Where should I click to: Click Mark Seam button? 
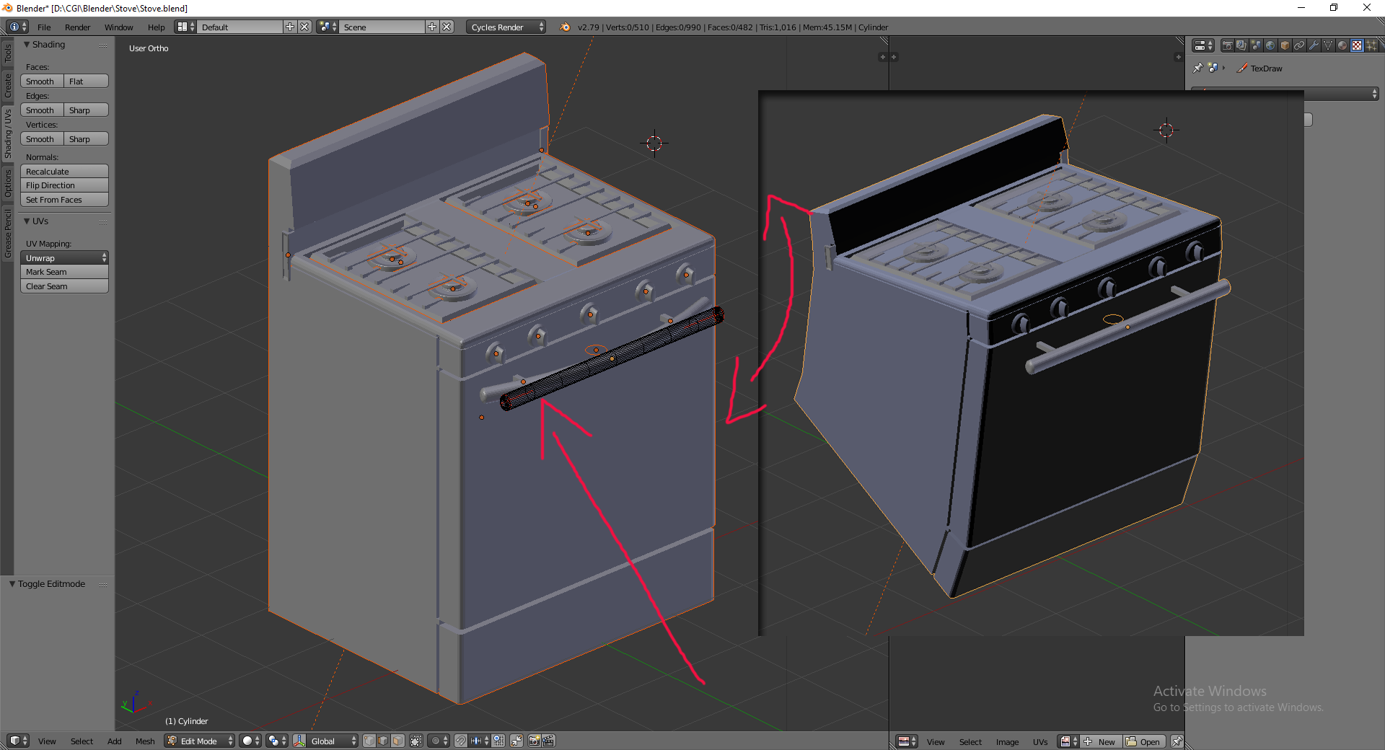click(64, 272)
